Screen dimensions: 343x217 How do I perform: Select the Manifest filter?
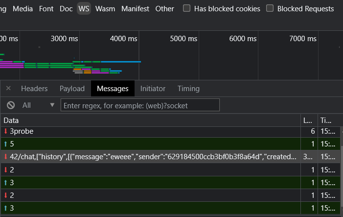(x=135, y=8)
